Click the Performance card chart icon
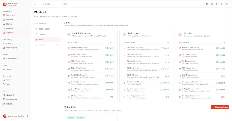Viewport: 232px width, 121px height. (x=124, y=34)
